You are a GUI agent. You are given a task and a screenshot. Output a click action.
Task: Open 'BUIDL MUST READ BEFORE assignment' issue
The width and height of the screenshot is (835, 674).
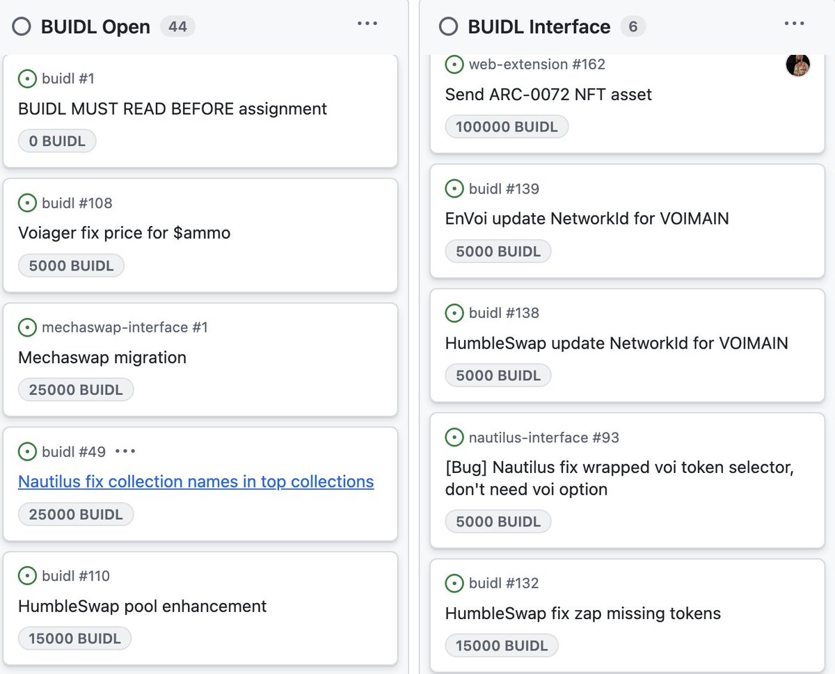(173, 109)
